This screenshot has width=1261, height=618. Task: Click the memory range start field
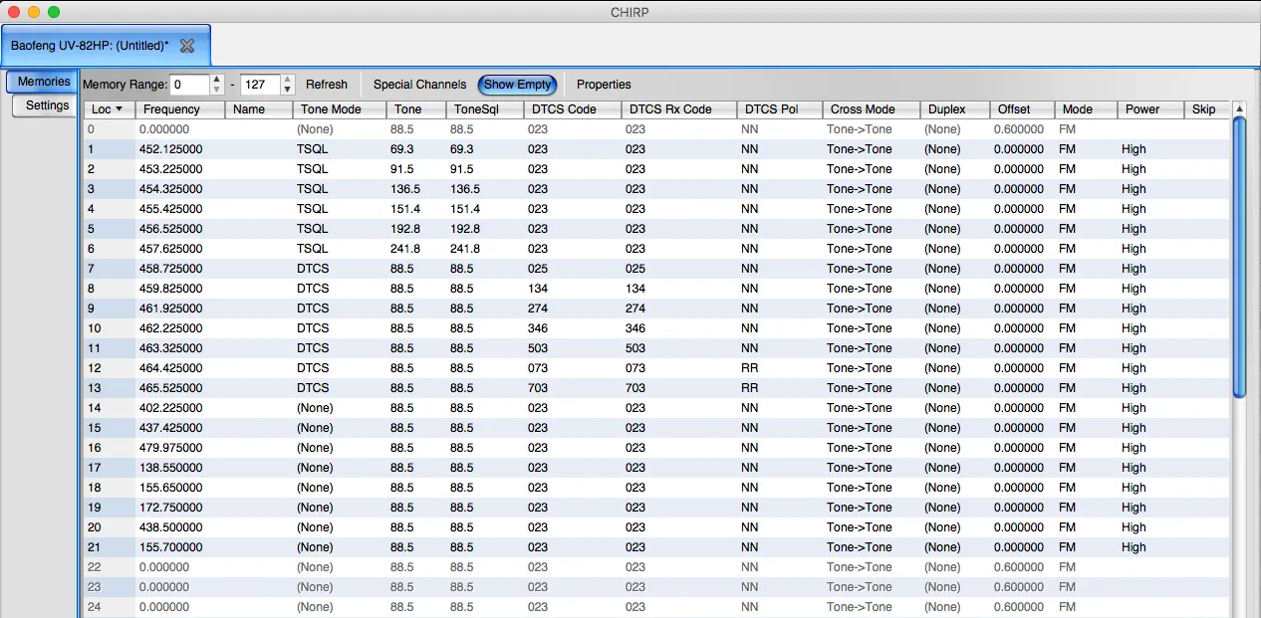(188, 85)
